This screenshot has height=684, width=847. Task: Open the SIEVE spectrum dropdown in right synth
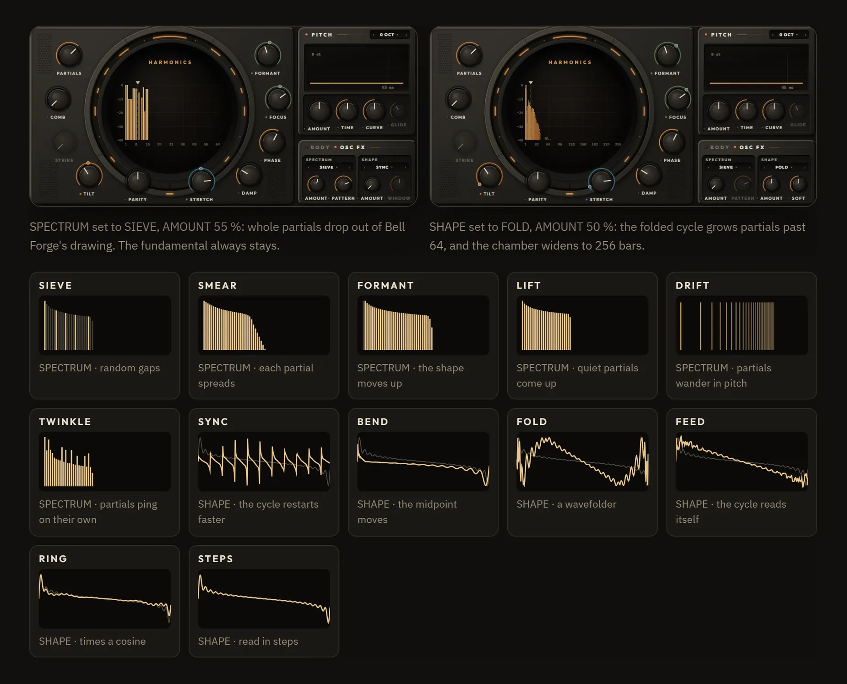pos(728,168)
